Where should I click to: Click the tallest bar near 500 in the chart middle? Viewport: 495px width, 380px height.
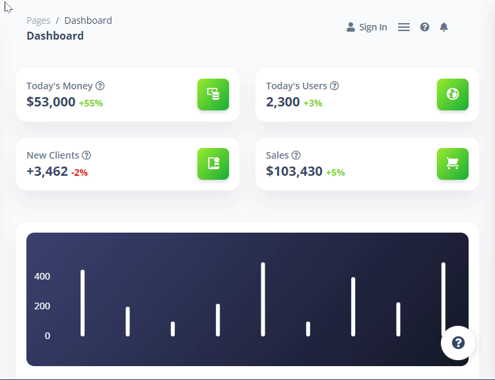click(263, 299)
